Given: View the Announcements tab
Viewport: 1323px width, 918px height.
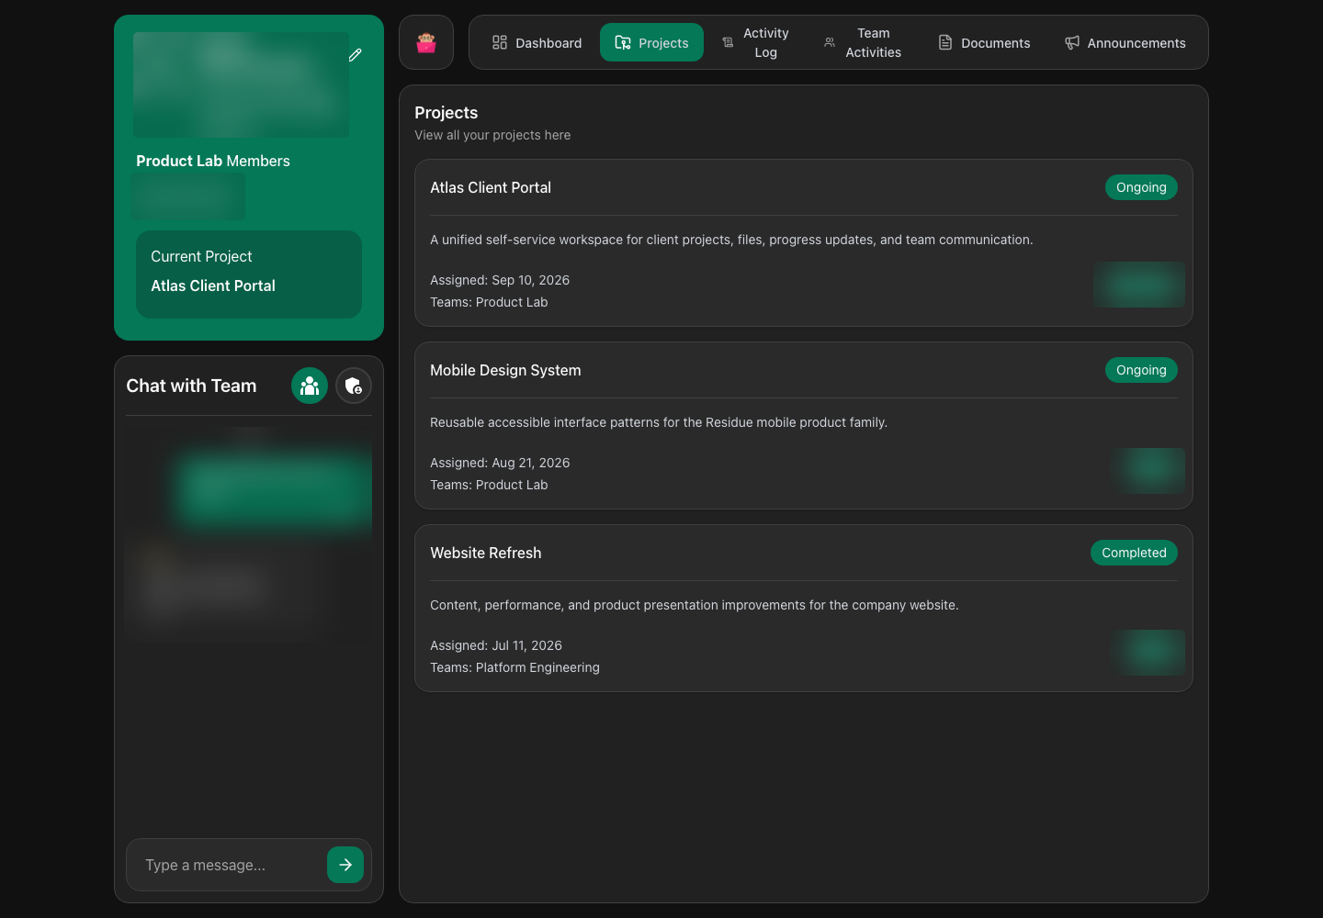Looking at the screenshot, I should [x=1125, y=42].
